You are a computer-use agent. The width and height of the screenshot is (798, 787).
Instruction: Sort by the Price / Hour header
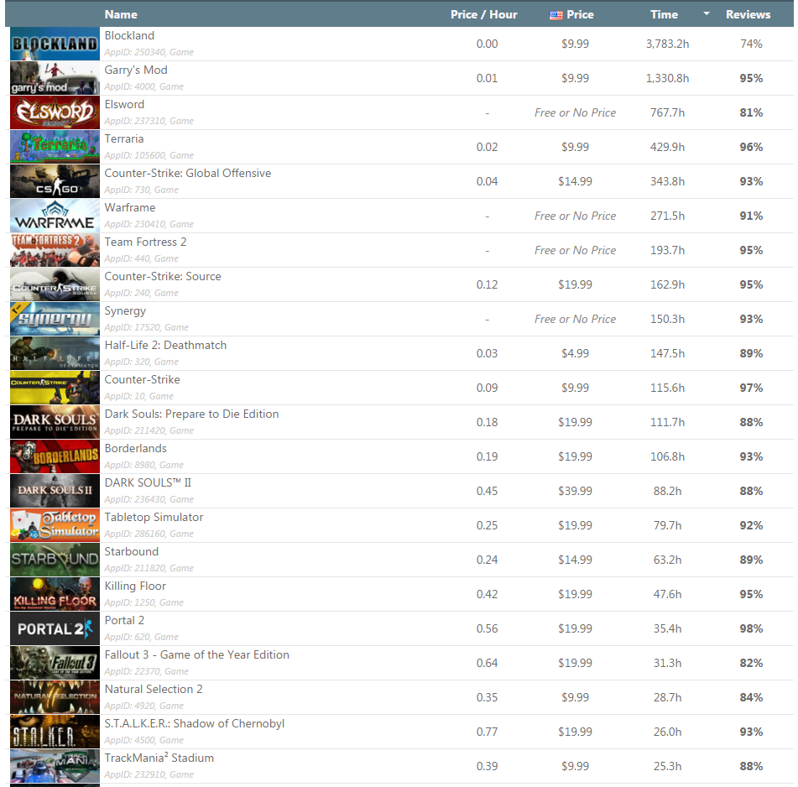coord(483,14)
